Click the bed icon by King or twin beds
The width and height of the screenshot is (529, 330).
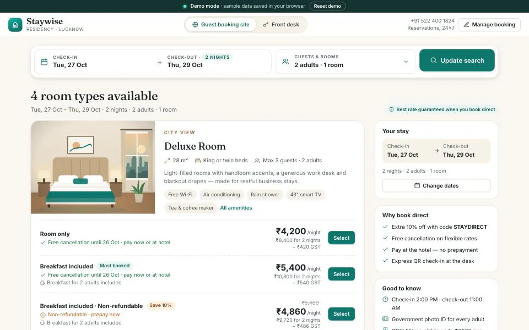click(198, 161)
